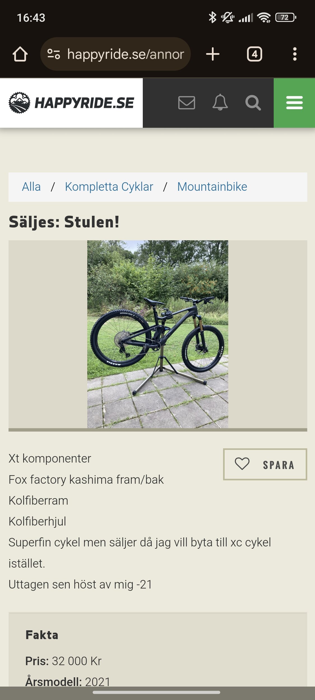Tap the battery status indicator
This screenshot has width=315, height=700.
click(x=286, y=18)
